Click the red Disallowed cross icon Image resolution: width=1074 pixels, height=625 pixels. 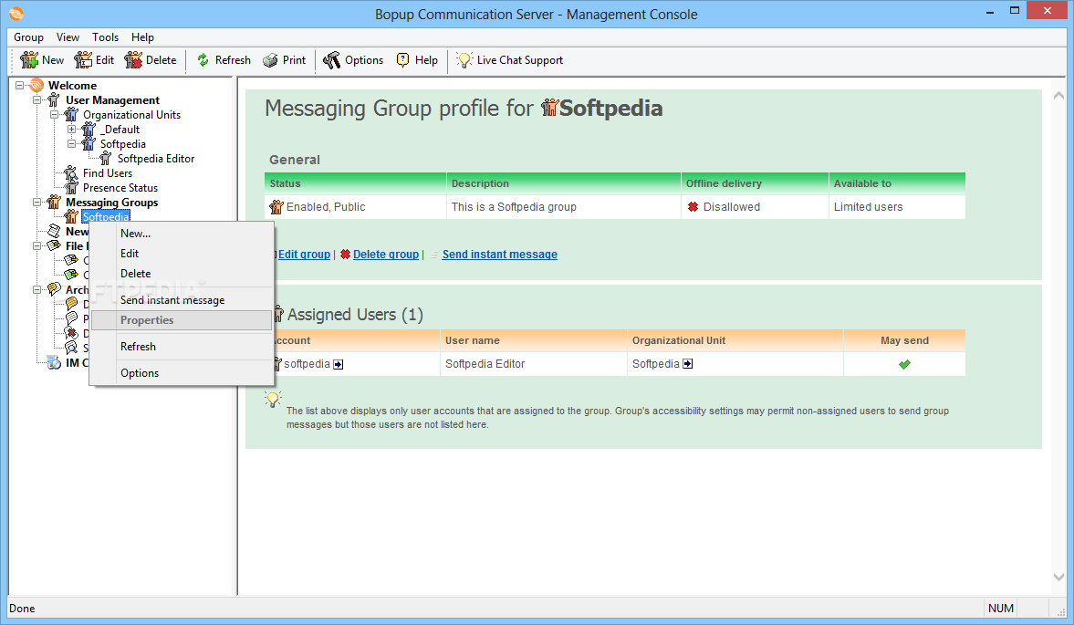click(x=693, y=207)
